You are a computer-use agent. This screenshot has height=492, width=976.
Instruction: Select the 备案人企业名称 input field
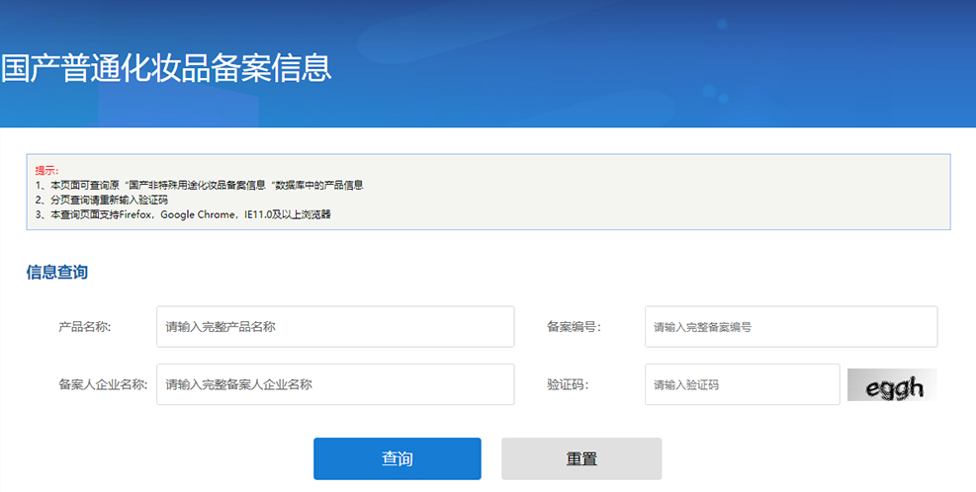click(335, 384)
